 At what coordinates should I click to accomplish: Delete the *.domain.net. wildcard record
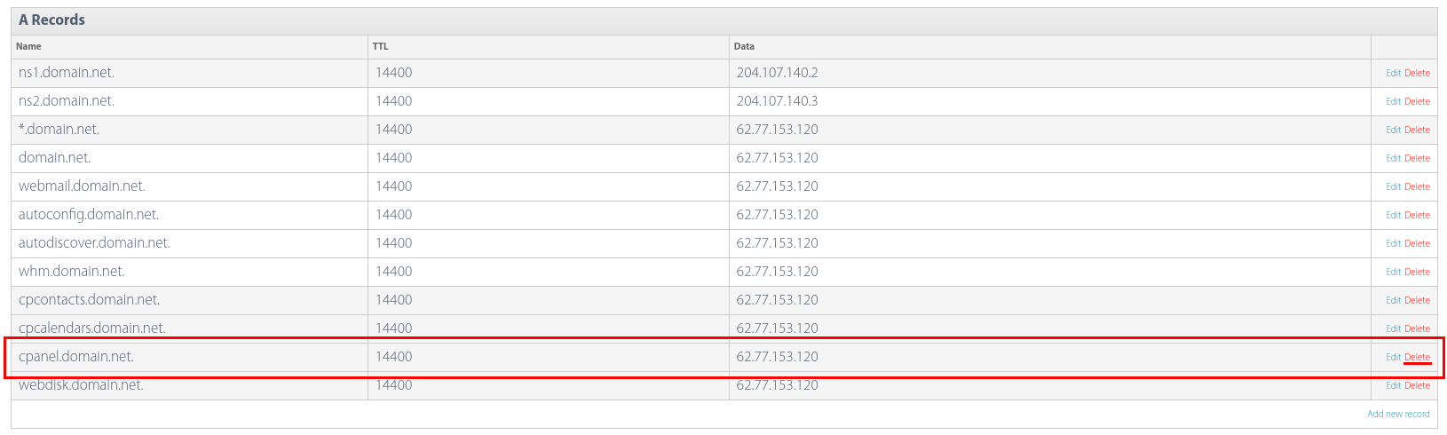(x=1417, y=130)
